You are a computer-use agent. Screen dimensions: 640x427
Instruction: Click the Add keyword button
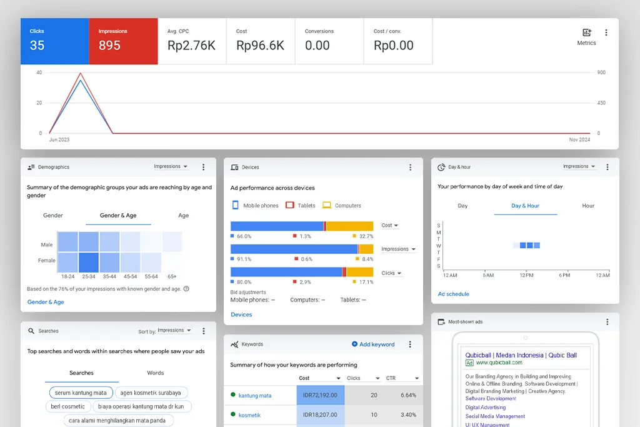[x=373, y=344]
